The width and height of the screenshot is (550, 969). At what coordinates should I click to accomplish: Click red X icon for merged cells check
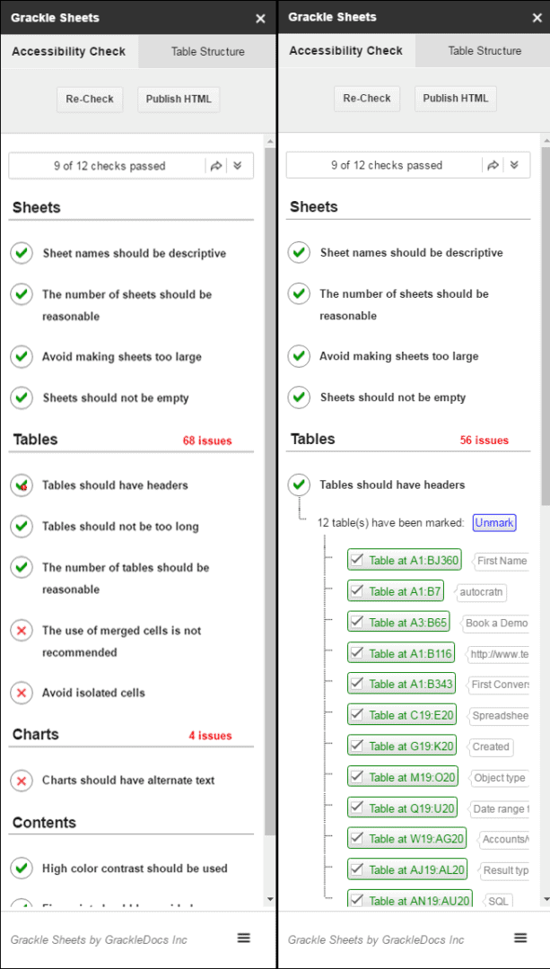22,631
